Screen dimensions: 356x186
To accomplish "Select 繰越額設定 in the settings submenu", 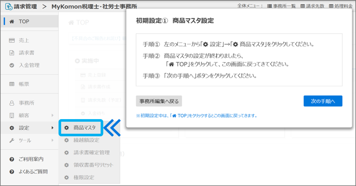I will click(x=86, y=140).
